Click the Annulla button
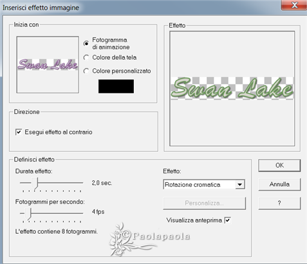307x264 pixels. 279,184
